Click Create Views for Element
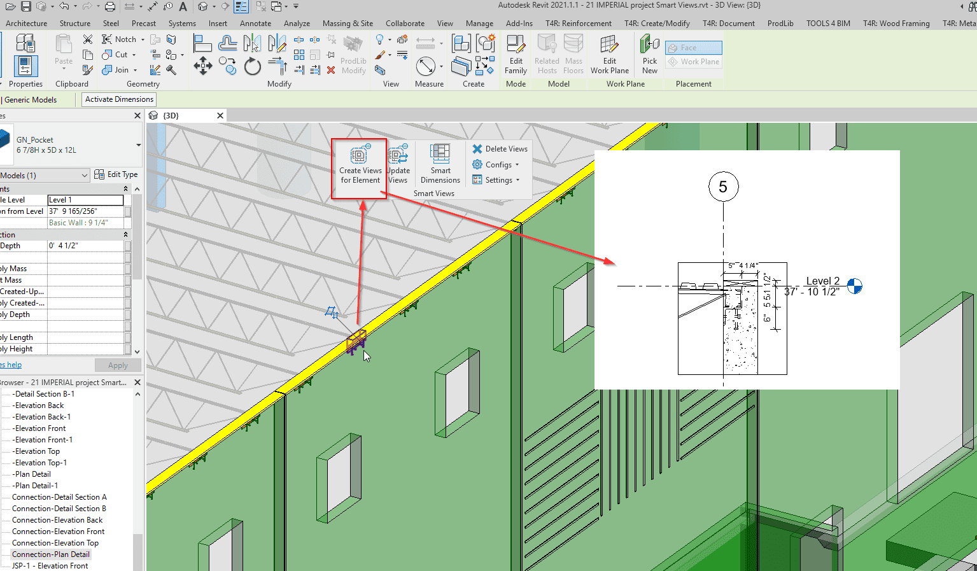977x571 pixels. click(x=360, y=164)
